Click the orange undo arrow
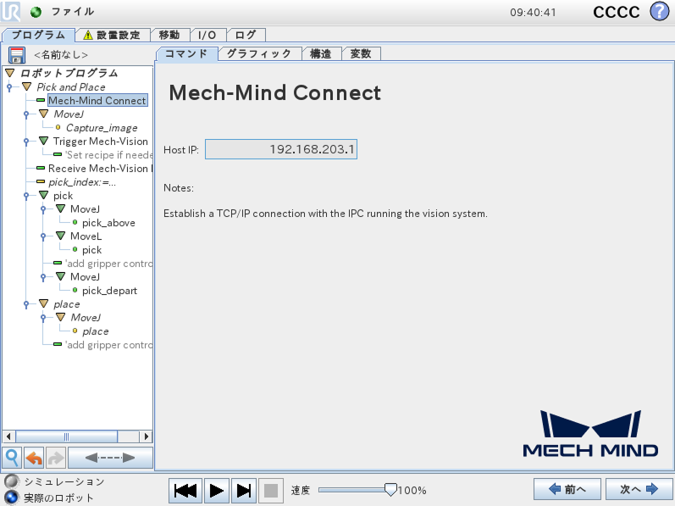Screen dimensions: 675x506 point(34,458)
